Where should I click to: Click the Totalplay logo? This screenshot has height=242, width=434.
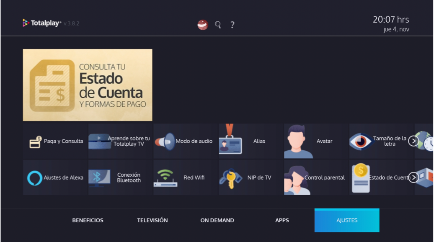pyautogui.click(x=42, y=23)
